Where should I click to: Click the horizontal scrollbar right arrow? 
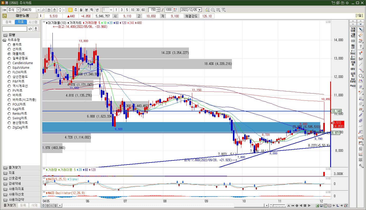267,205
